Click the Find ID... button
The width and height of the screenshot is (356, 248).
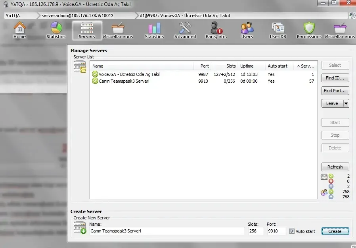coord(335,78)
